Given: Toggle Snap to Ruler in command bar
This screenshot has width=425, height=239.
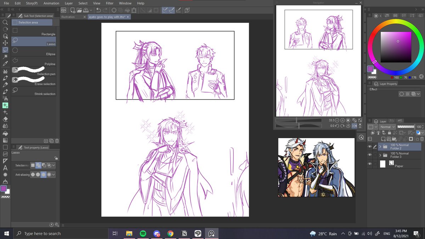Looking at the screenshot, I should pos(166,10).
